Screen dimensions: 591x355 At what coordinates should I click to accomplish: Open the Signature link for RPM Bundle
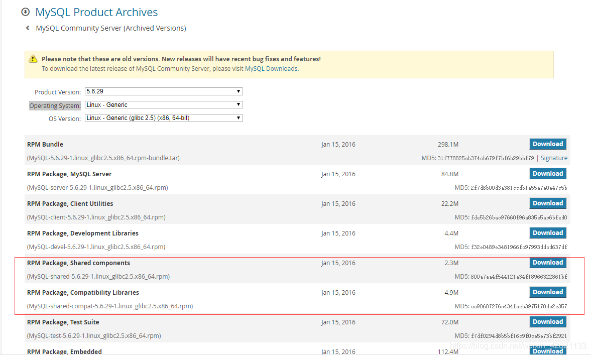pos(554,158)
